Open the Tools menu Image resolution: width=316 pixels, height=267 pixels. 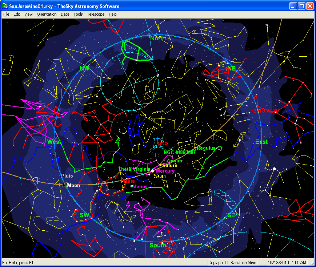pyautogui.click(x=78, y=14)
